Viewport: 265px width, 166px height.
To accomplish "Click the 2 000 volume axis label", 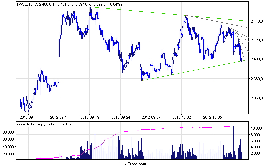I will [255, 153].
